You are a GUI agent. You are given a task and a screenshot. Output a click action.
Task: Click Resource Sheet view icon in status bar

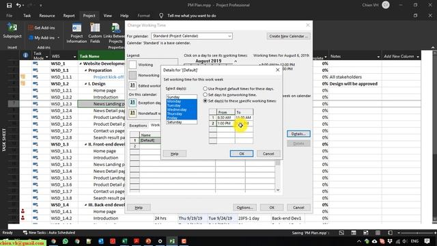(378, 232)
